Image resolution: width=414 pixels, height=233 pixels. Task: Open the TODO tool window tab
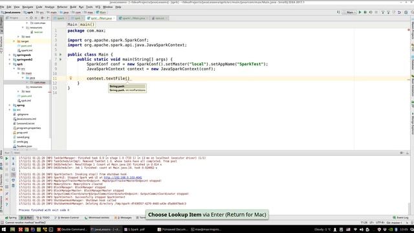tap(43, 217)
